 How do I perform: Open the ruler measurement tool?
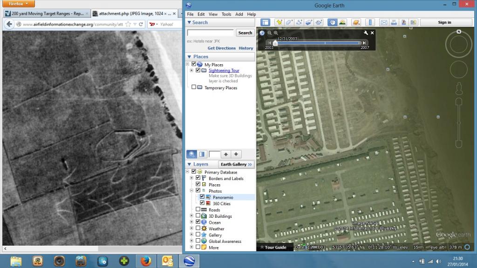[370, 22]
